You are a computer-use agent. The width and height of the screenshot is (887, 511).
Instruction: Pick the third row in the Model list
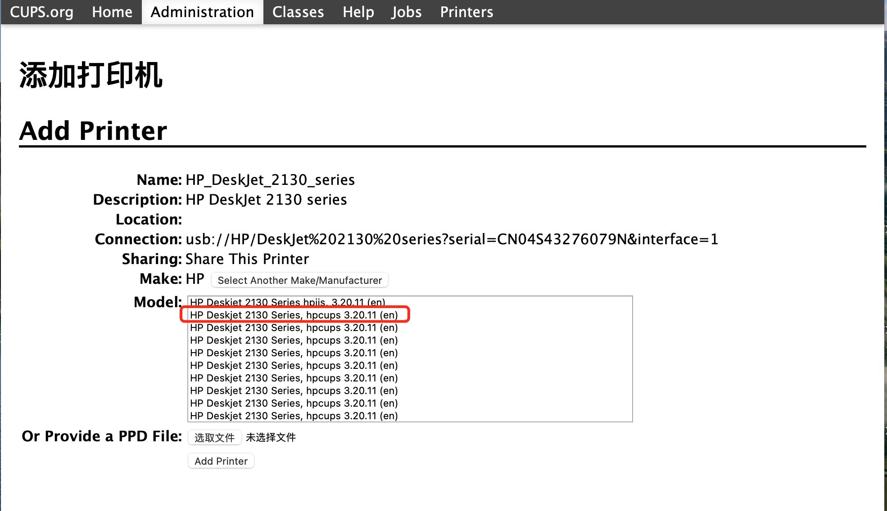[x=294, y=327]
